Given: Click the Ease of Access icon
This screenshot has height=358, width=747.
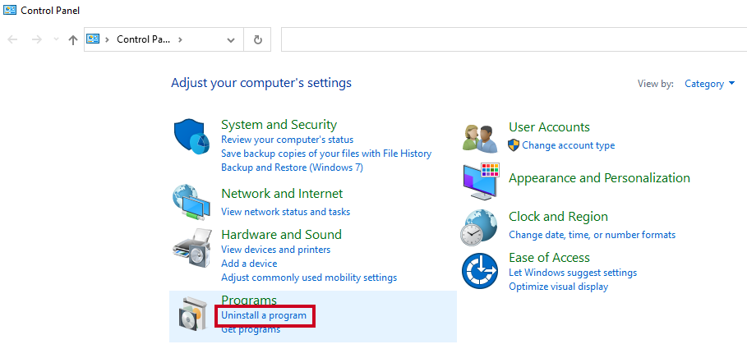Looking at the screenshot, I should (x=480, y=271).
